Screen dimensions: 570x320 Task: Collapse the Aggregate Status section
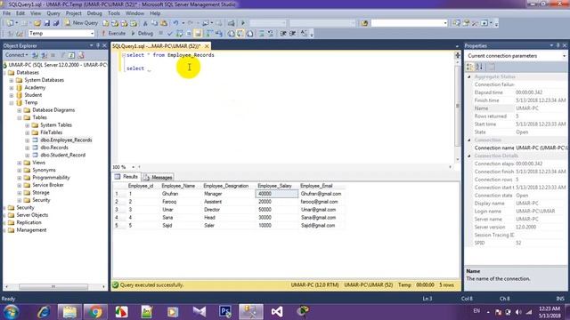tap(469, 77)
